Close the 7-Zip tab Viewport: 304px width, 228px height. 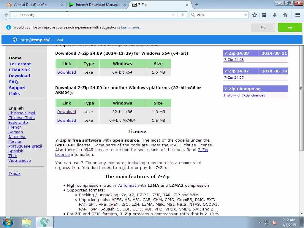coord(187,5)
